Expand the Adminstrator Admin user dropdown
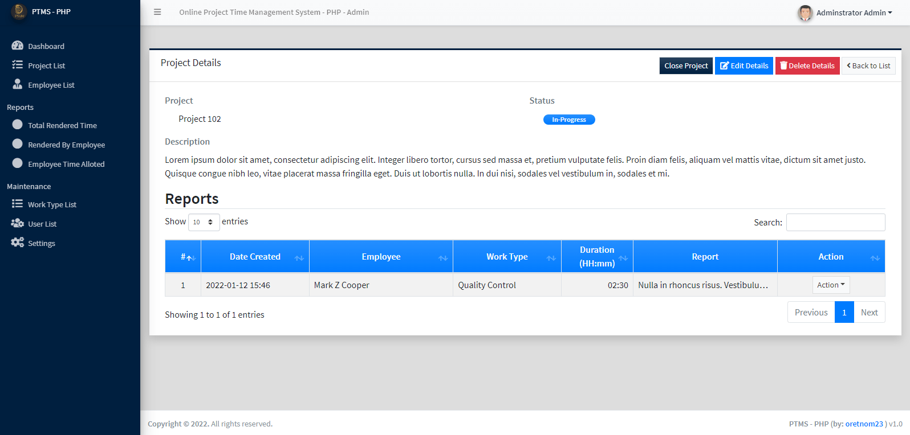 pyautogui.click(x=854, y=13)
